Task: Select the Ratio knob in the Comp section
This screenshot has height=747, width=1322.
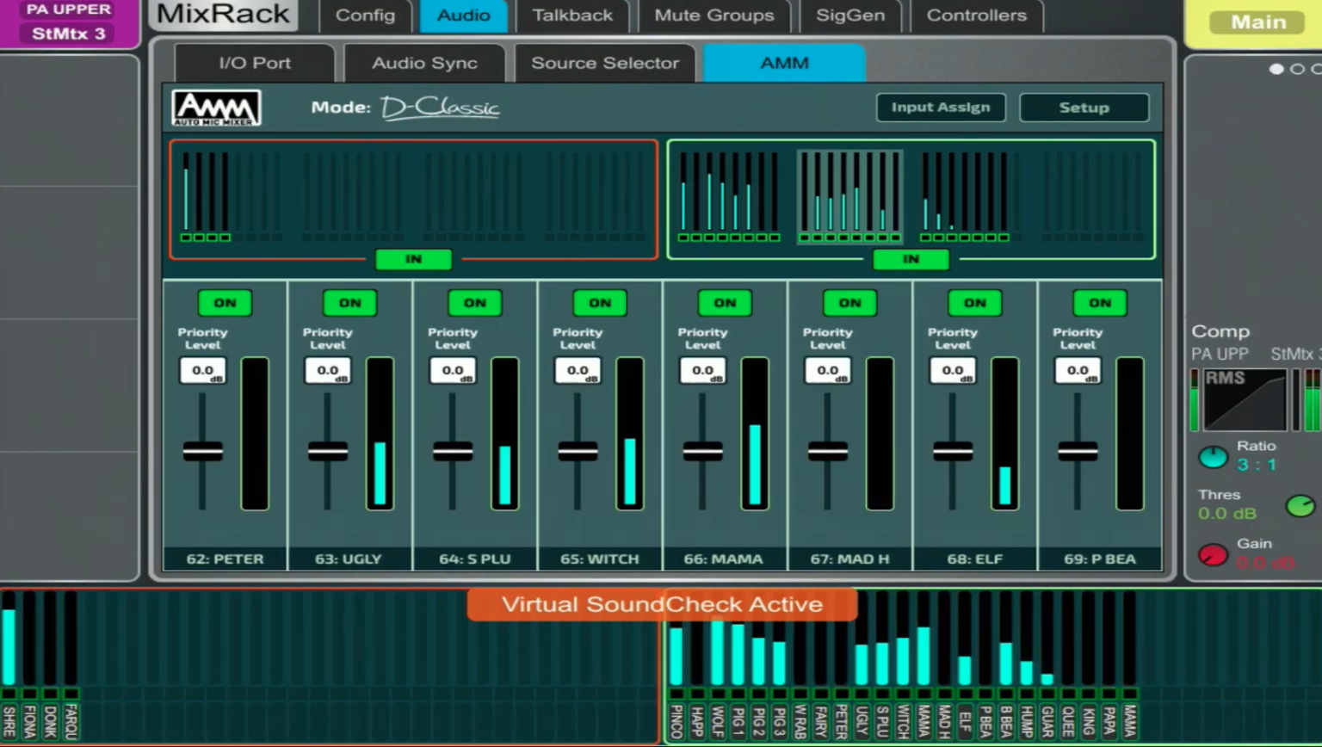Action: pos(1213,457)
